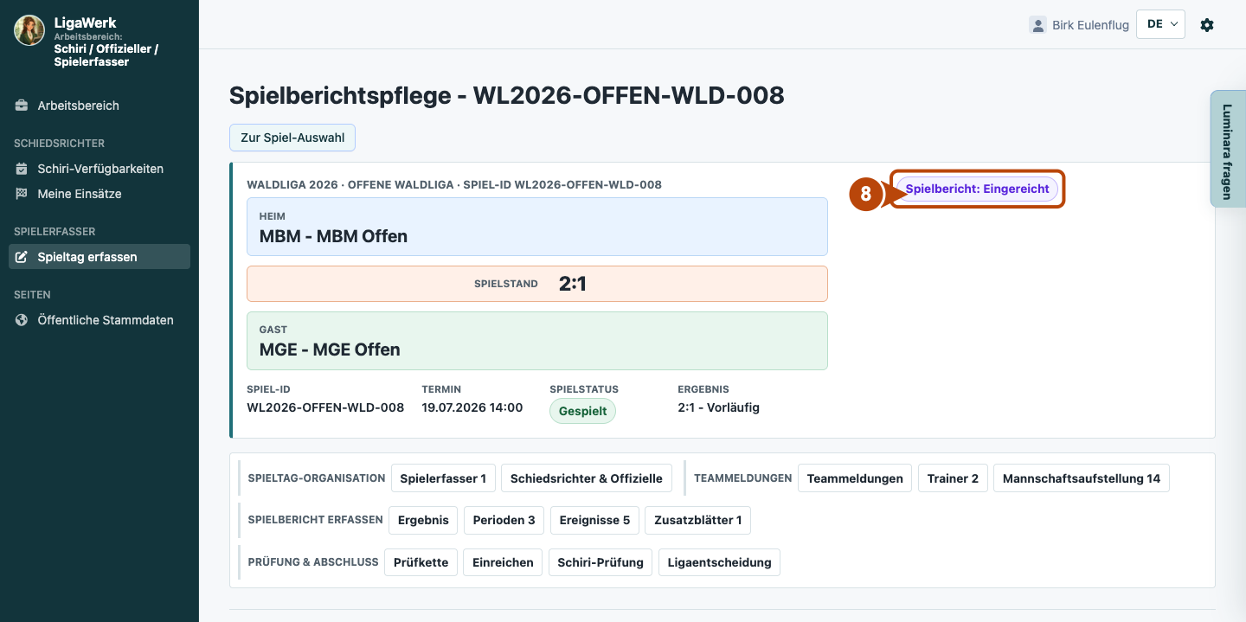Click the Spieltag erfassen edit icon

click(x=22, y=257)
